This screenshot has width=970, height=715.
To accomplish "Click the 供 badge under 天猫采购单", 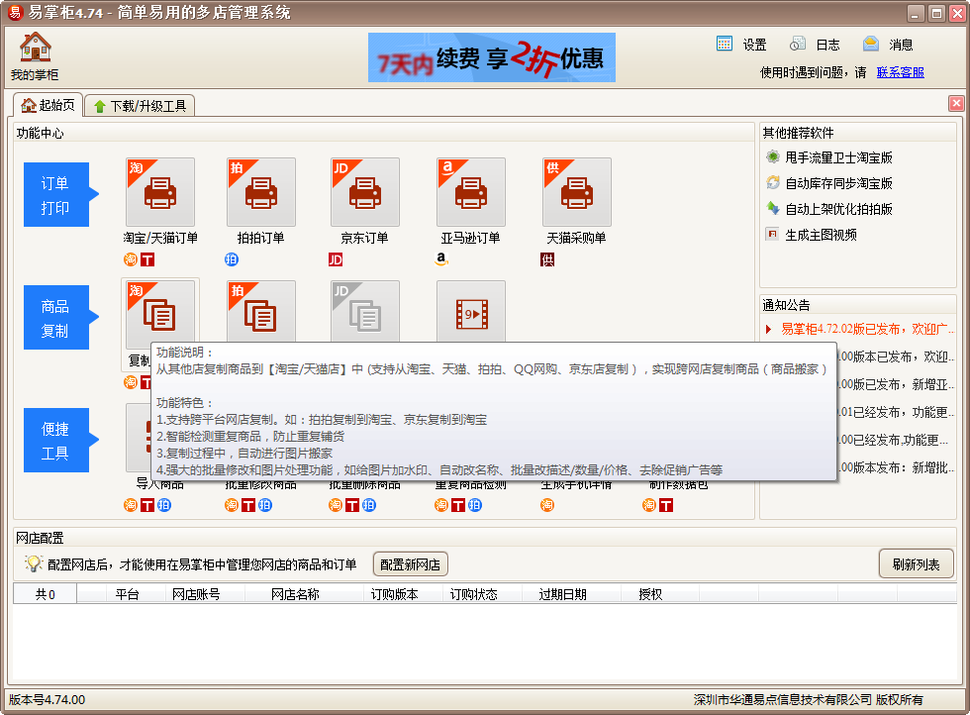I will [546, 259].
